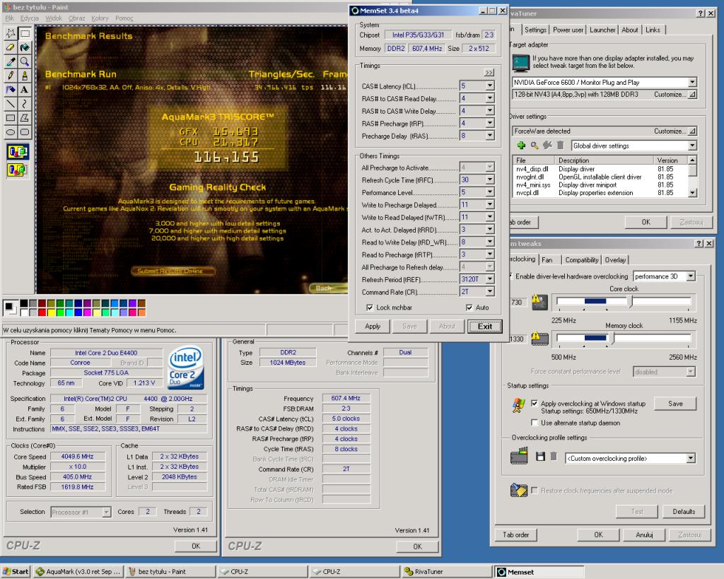724x579 pixels.
Task: Toggle the Auto checkbox in MemSet
Action: pos(469,308)
